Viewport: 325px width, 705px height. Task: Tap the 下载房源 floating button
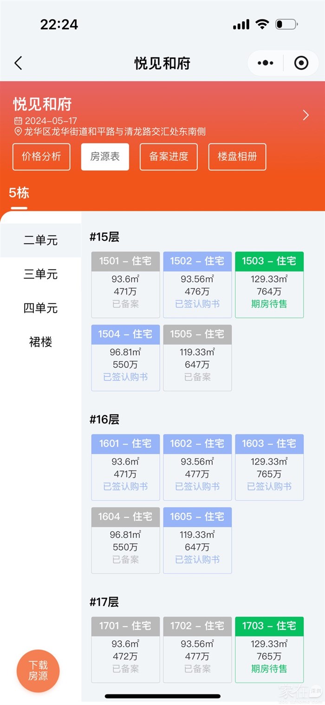[x=38, y=671]
